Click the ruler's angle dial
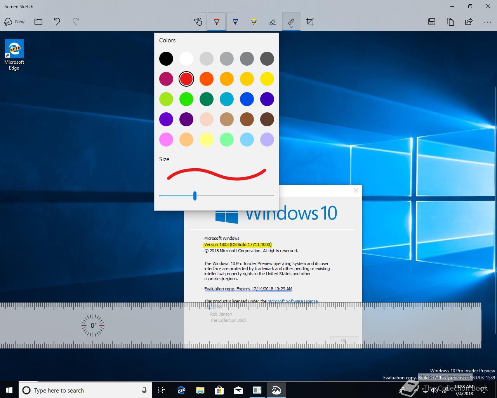The height and width of the screenshot is (398, 497). click(93, 325)
